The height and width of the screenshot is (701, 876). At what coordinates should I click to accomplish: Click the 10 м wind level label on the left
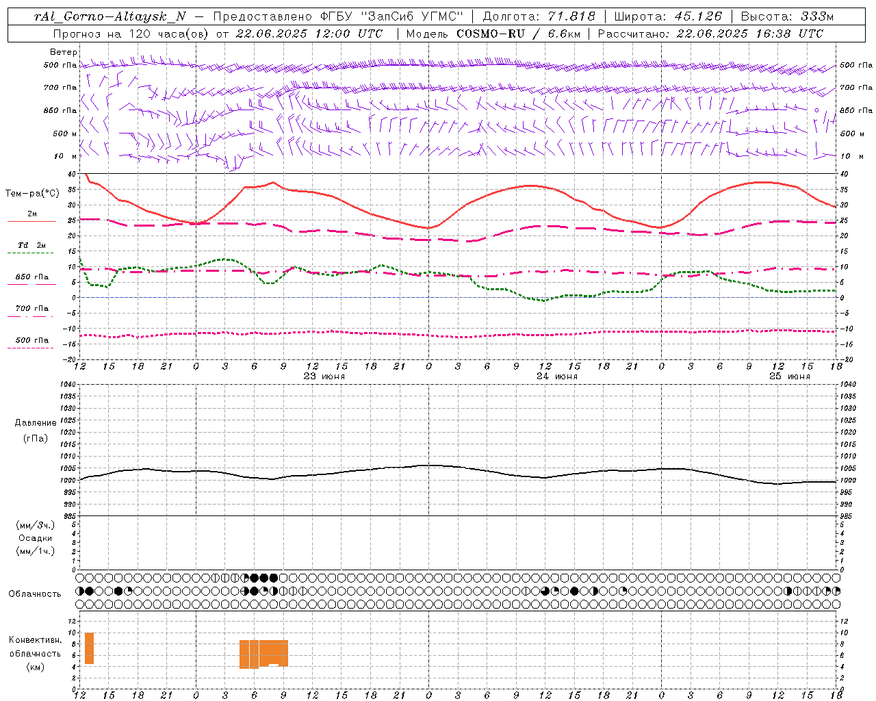pos(66,156)
